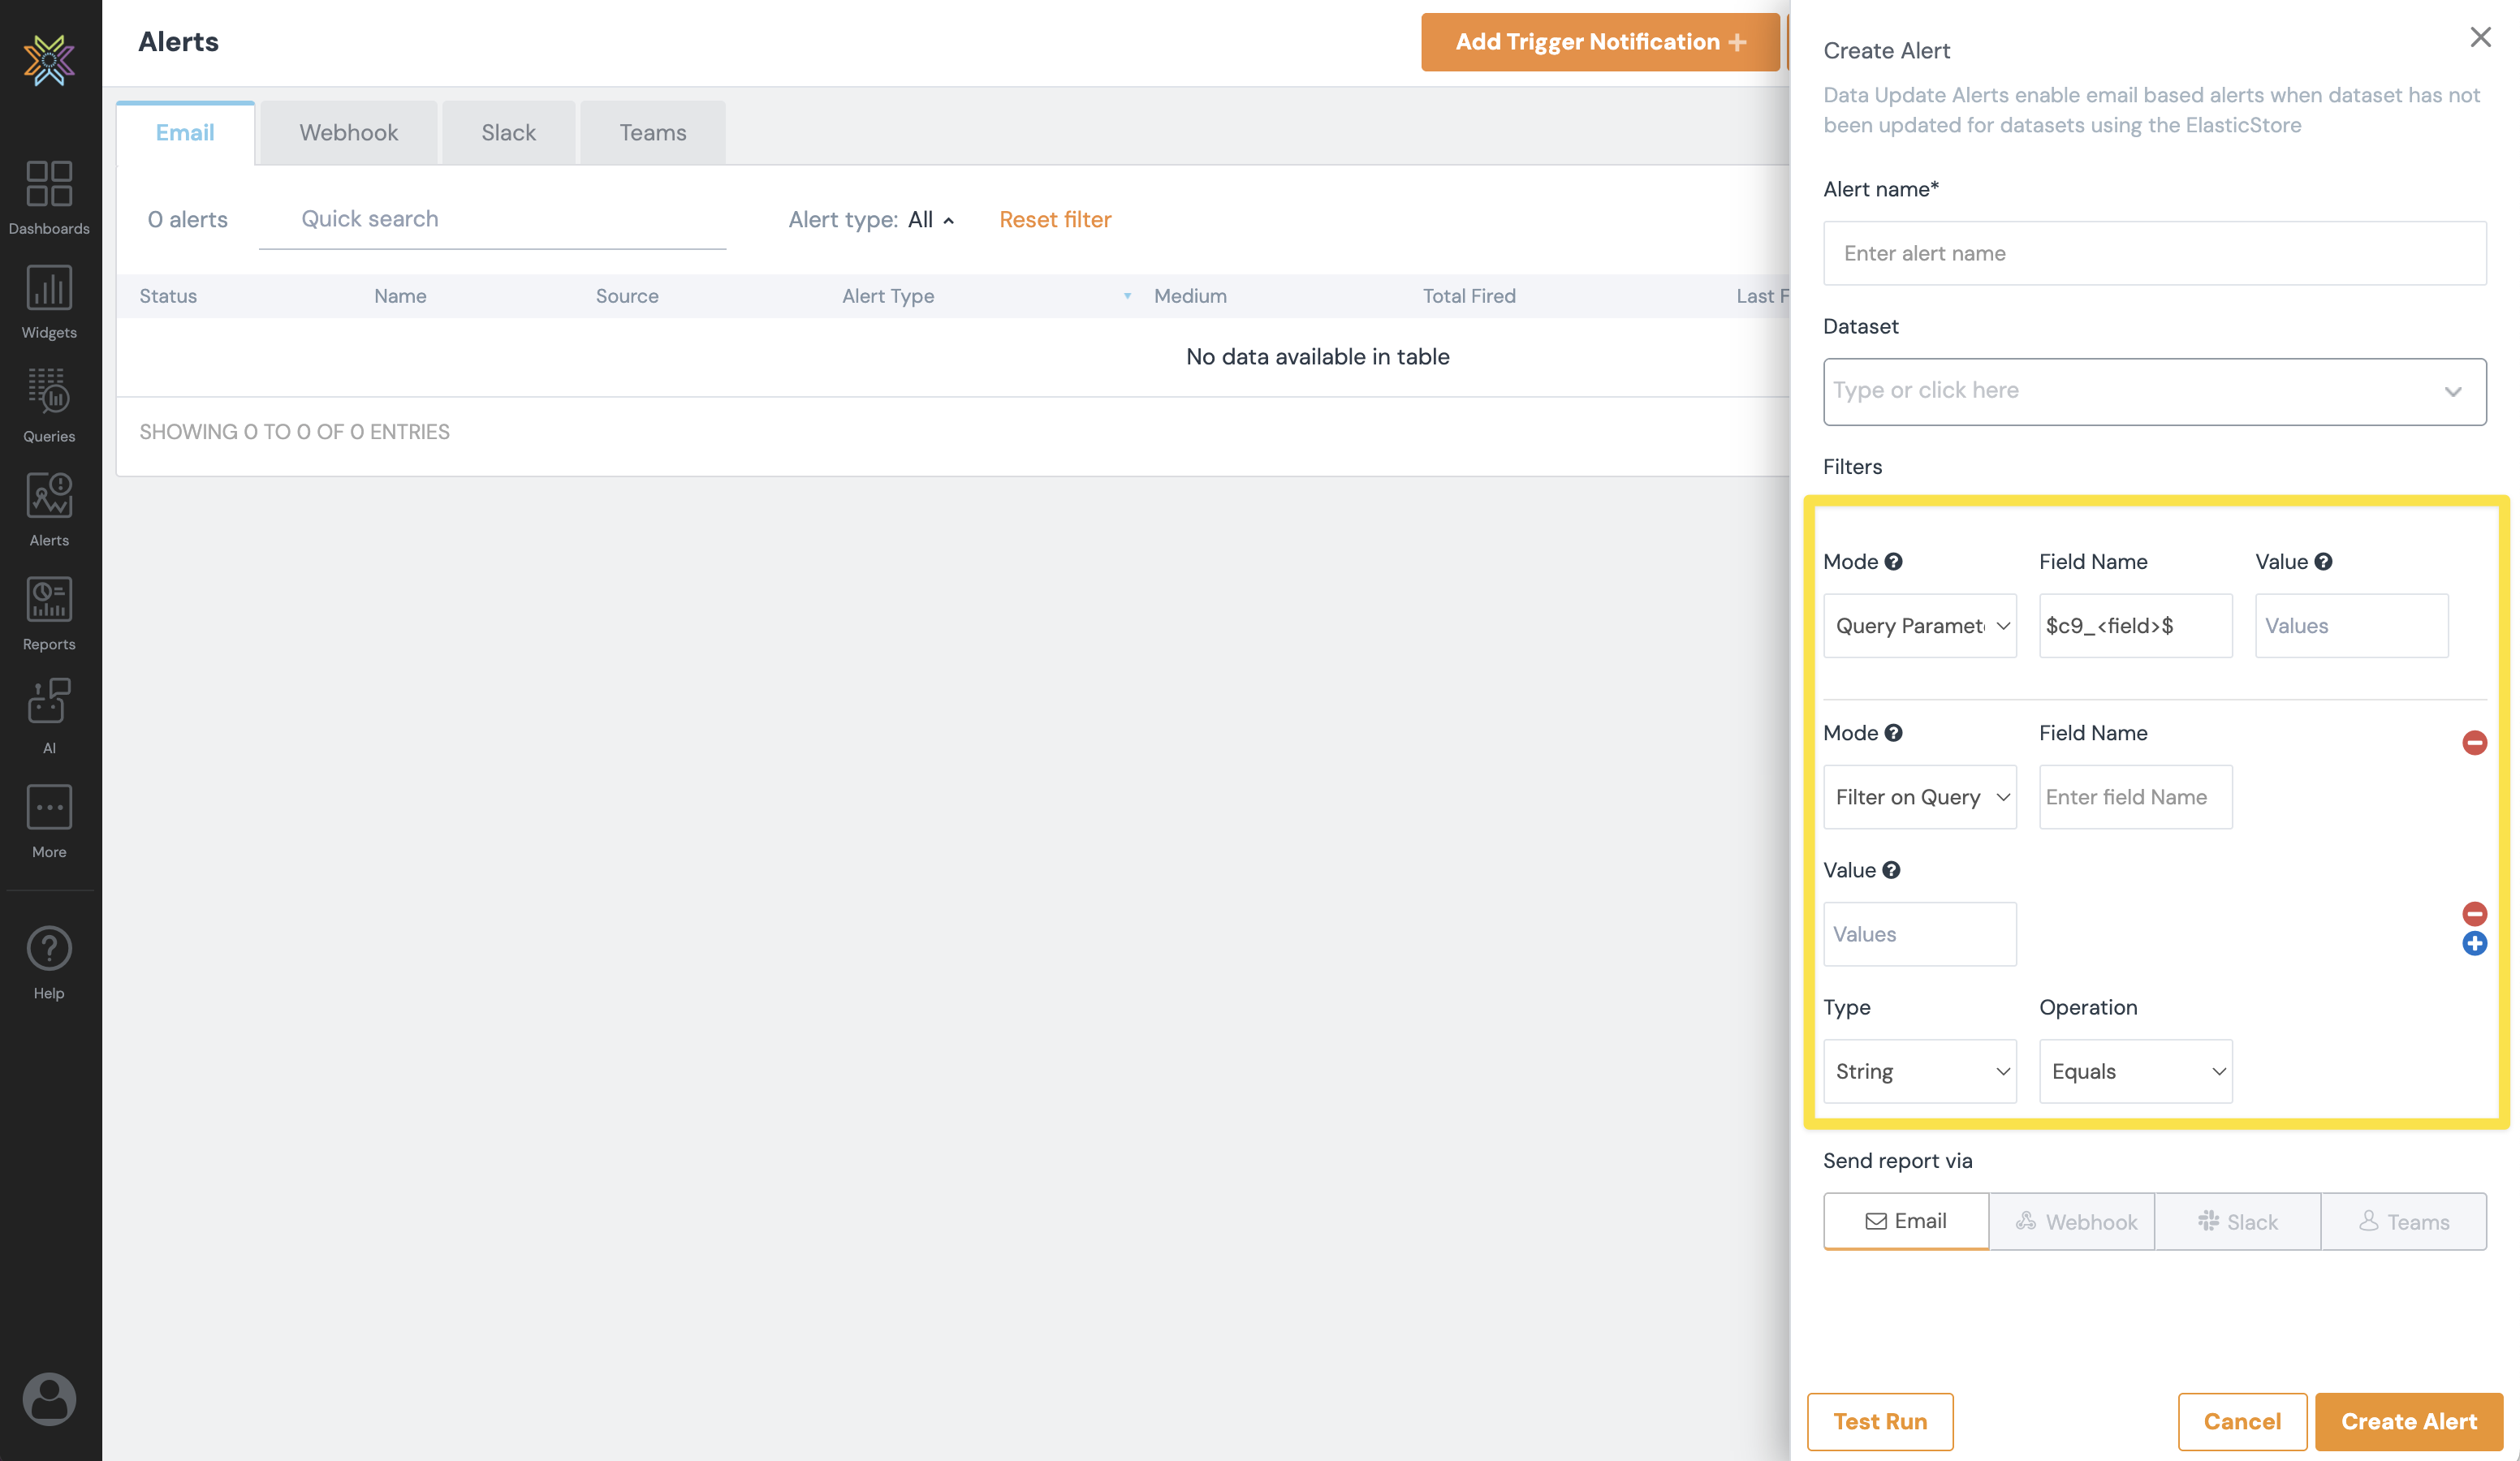This screenshot has width=2520, height=1461.
Task: Open the Dashboards sidebar icon
Action: (49, 197)
